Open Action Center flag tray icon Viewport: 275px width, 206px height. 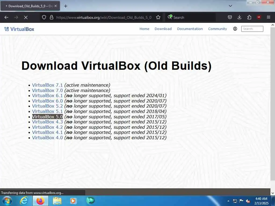click(x=241, y=201)
